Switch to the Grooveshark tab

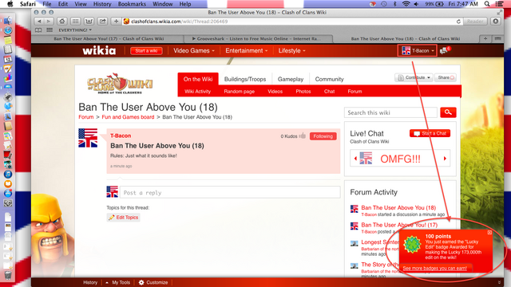click(x=258, y=38)
